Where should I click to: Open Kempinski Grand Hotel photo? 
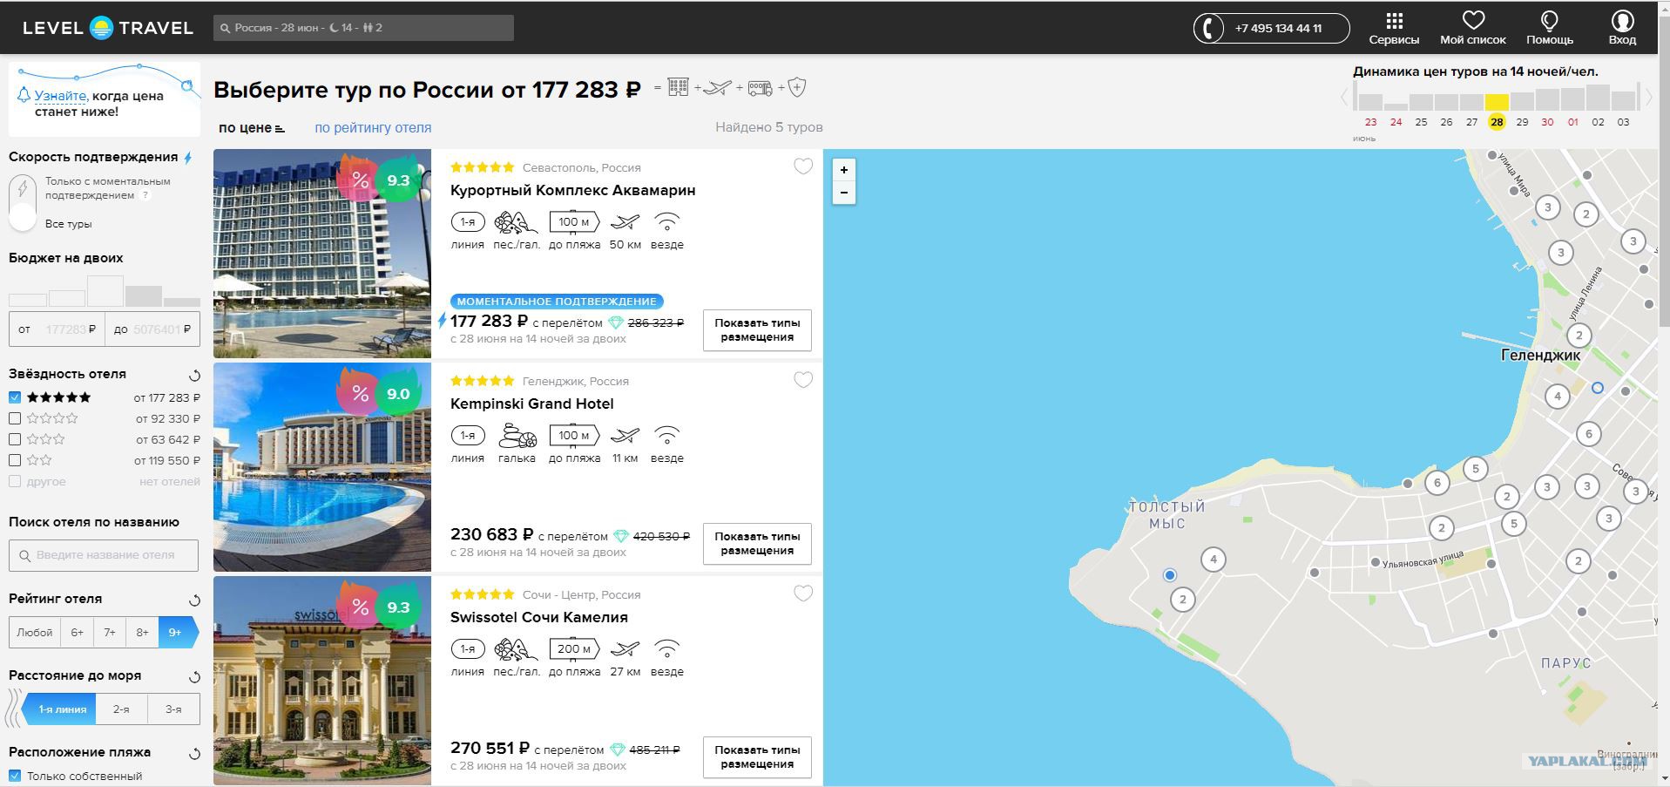coord(322,467)
